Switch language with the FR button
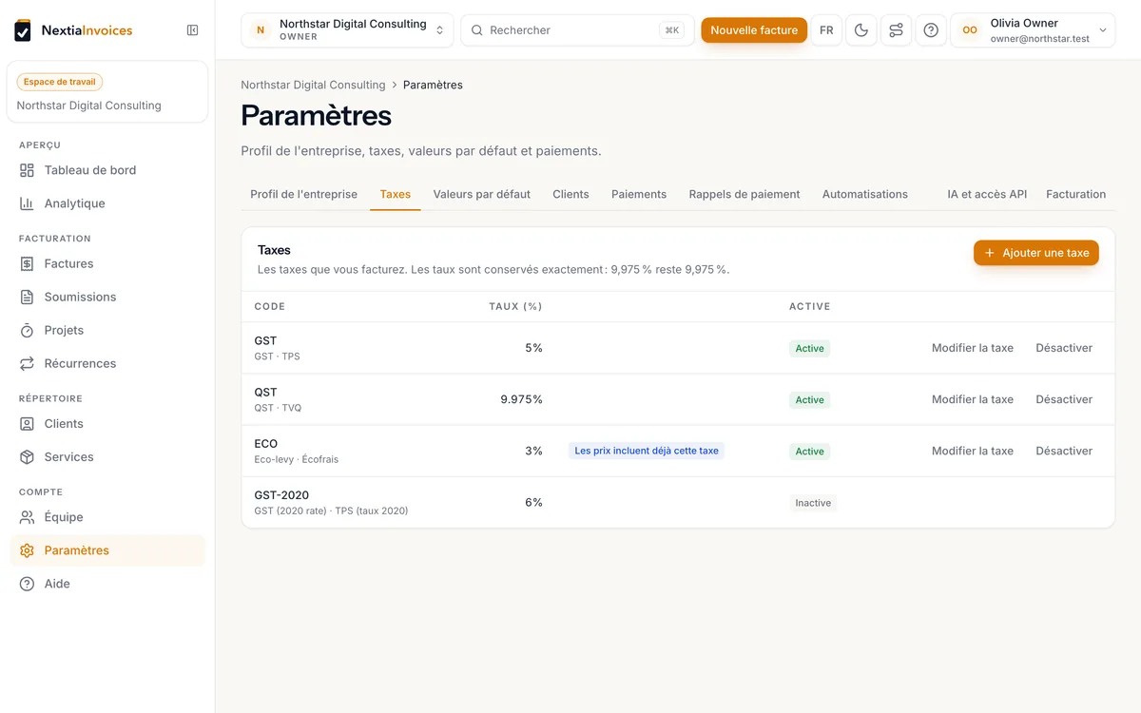Image resolution: width=1141 pixels, height=713 pixels. click(x=826, y=30)
